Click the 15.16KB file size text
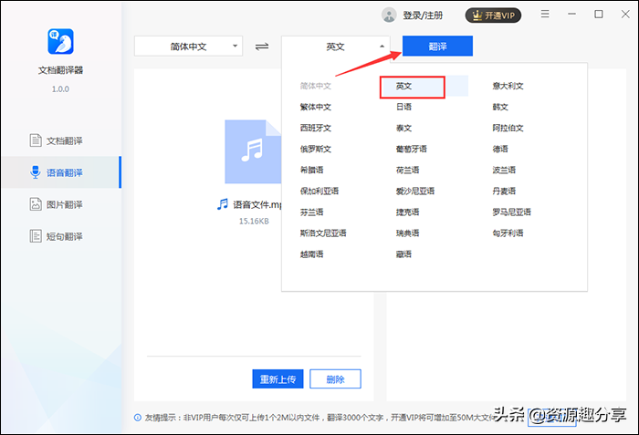This screenshot has height=435, width=639. click(x=254, y=222)
